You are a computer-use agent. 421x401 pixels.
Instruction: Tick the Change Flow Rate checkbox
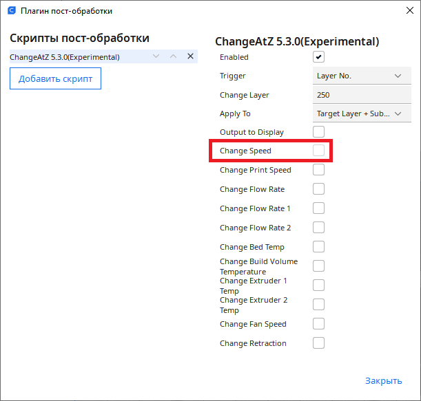[318, 189]
